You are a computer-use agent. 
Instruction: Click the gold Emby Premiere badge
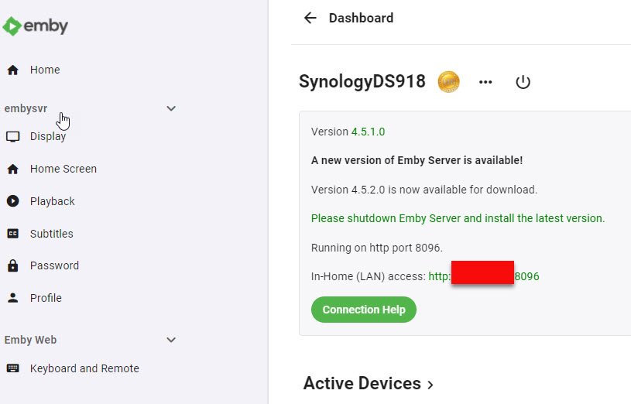point(449,81)
